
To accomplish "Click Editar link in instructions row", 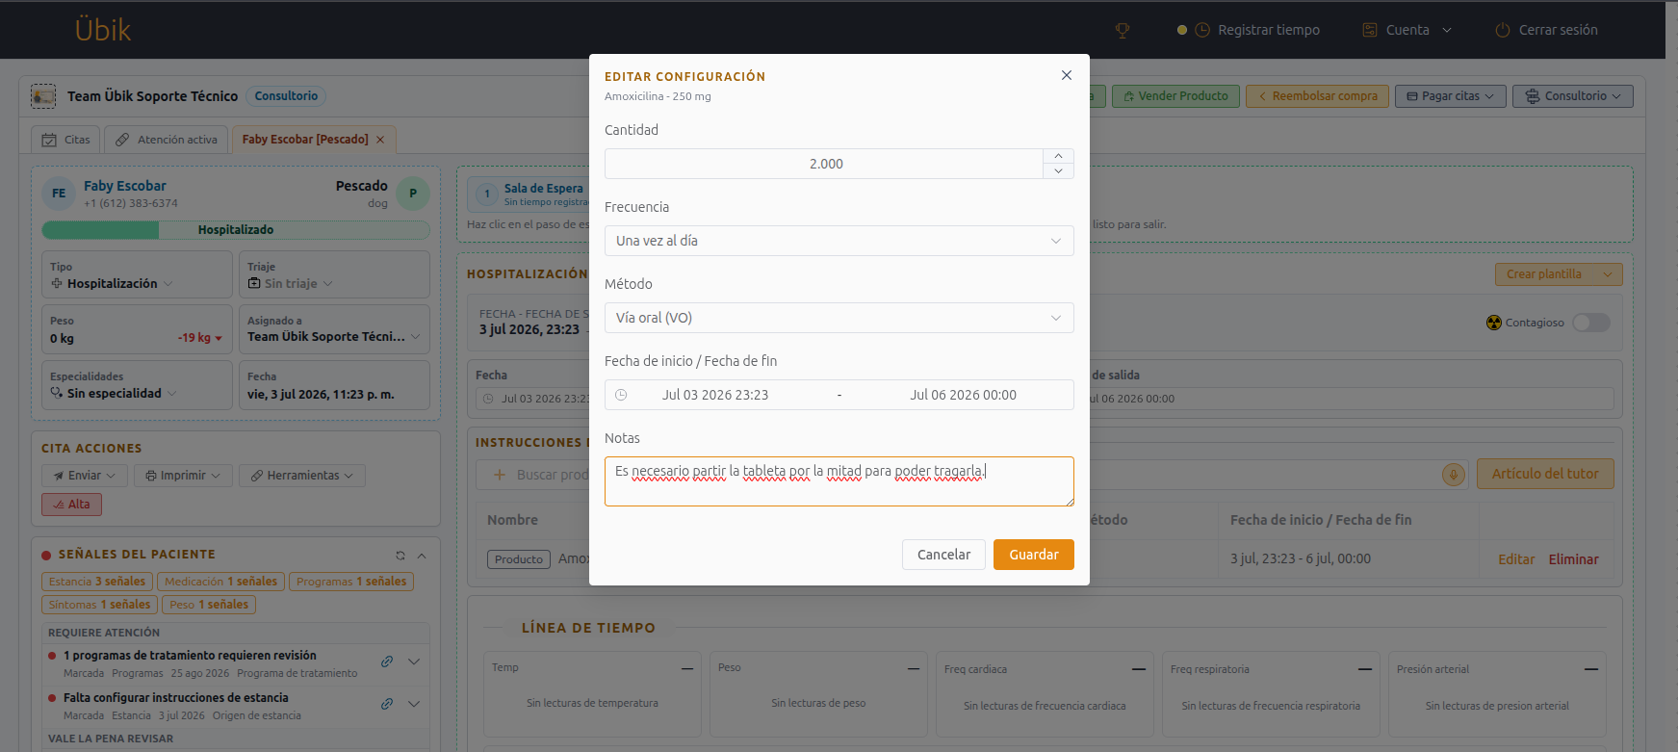I will pos(1516,559).
